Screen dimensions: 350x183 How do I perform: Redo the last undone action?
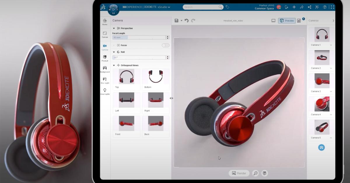point(193,21)
